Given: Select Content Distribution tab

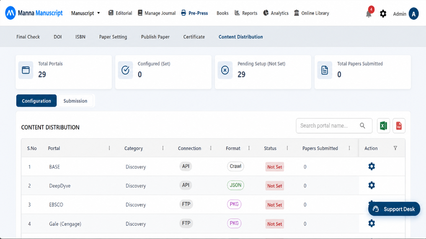Looking at the screenshot, I should pos(241,37).
